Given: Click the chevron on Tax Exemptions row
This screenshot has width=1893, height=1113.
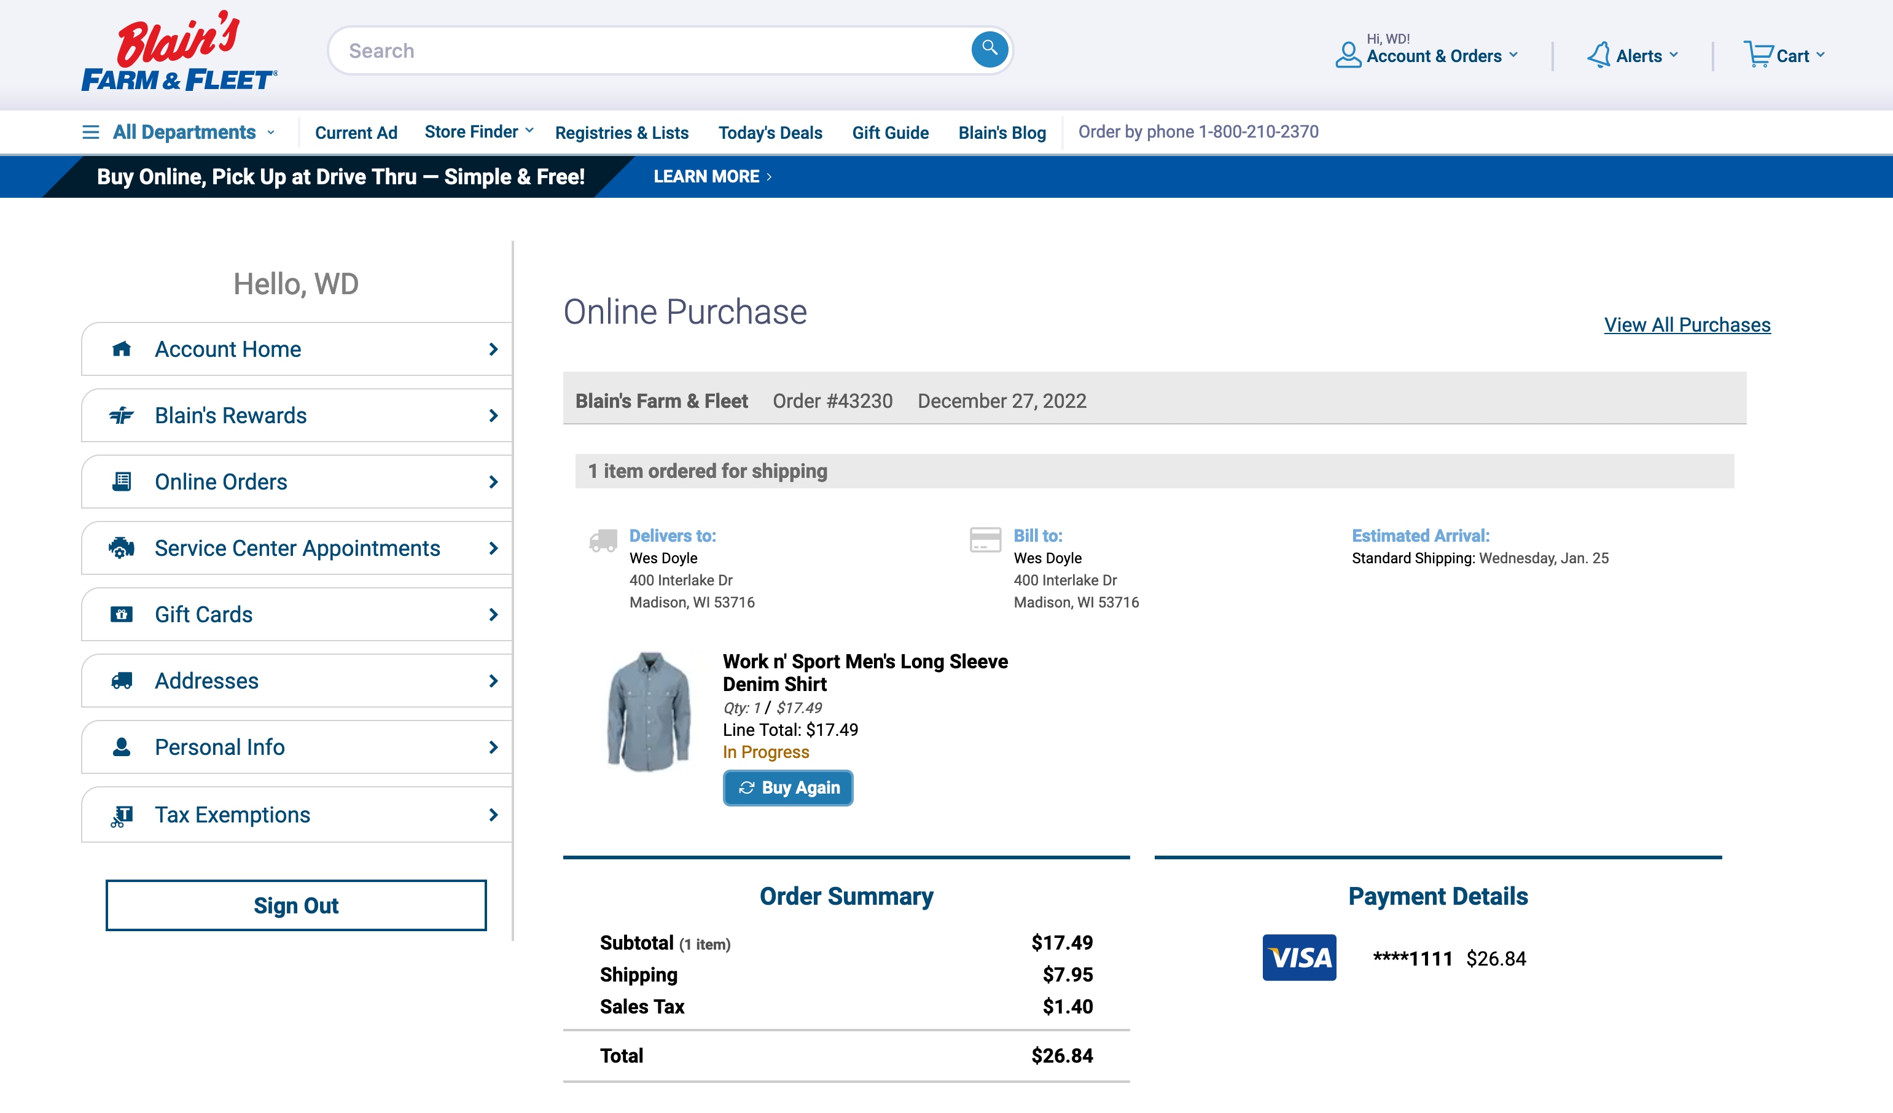Looking at the screenshot, I should coord(493,815).
